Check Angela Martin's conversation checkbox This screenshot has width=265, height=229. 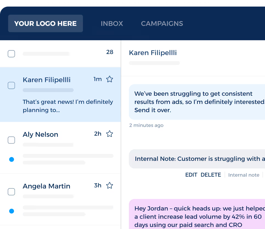coord(11,192)
